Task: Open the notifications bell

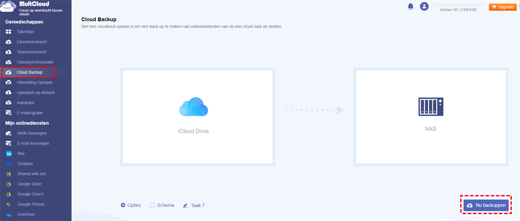Action: [x=410, y=6]
